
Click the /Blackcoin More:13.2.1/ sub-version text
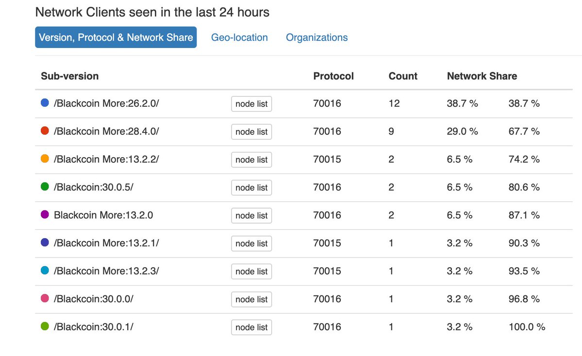coord(106,243)
